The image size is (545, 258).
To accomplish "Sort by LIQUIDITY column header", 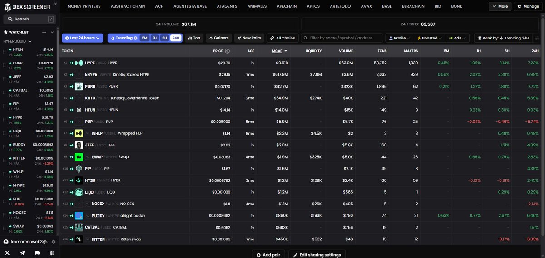I will (x=313, y=51).
